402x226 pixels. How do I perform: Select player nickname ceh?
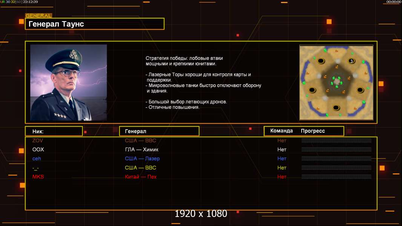pyautogui.click(x=37, y=159)
